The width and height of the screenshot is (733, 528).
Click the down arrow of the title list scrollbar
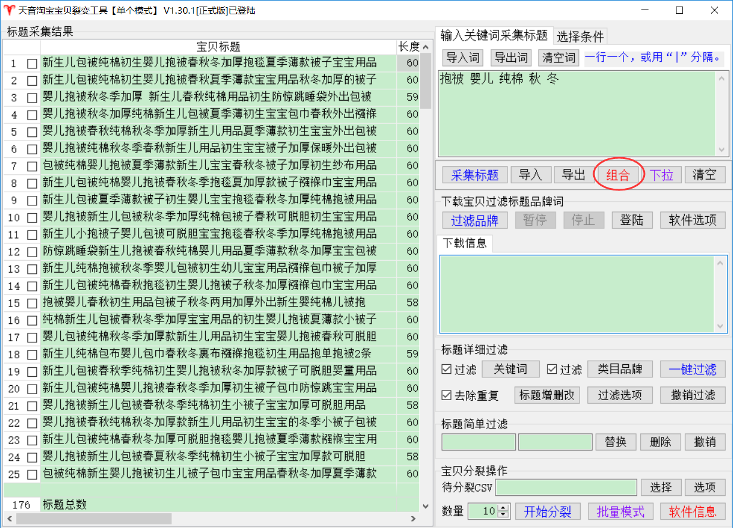tap(425, 506)
